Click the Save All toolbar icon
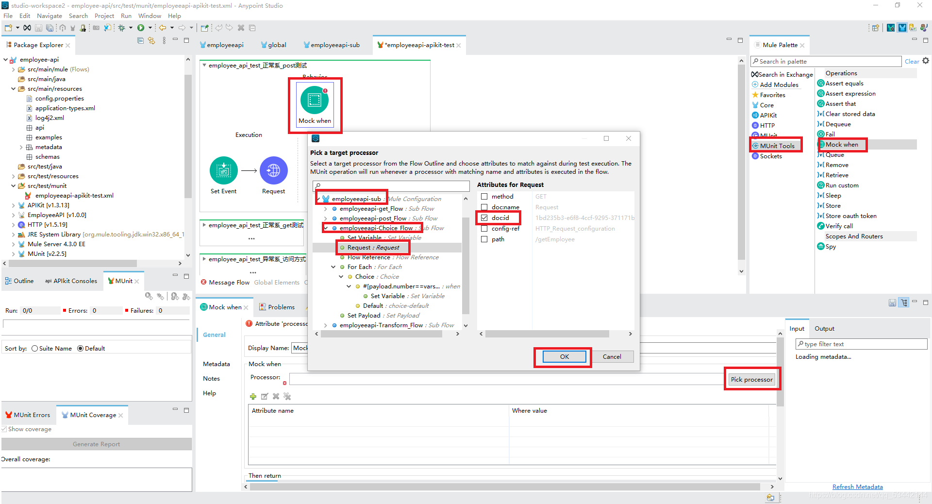The image size is (932, 504). (49, 28)
